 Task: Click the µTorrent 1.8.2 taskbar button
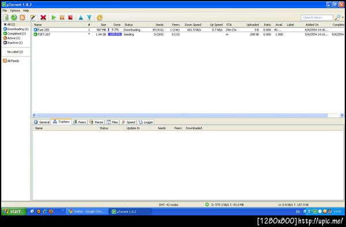point(131,211)
